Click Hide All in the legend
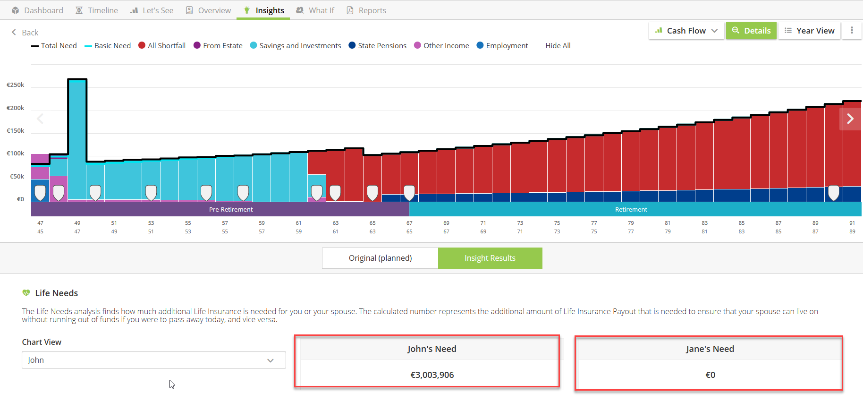The image size is (863, 402). pos(558,46)
